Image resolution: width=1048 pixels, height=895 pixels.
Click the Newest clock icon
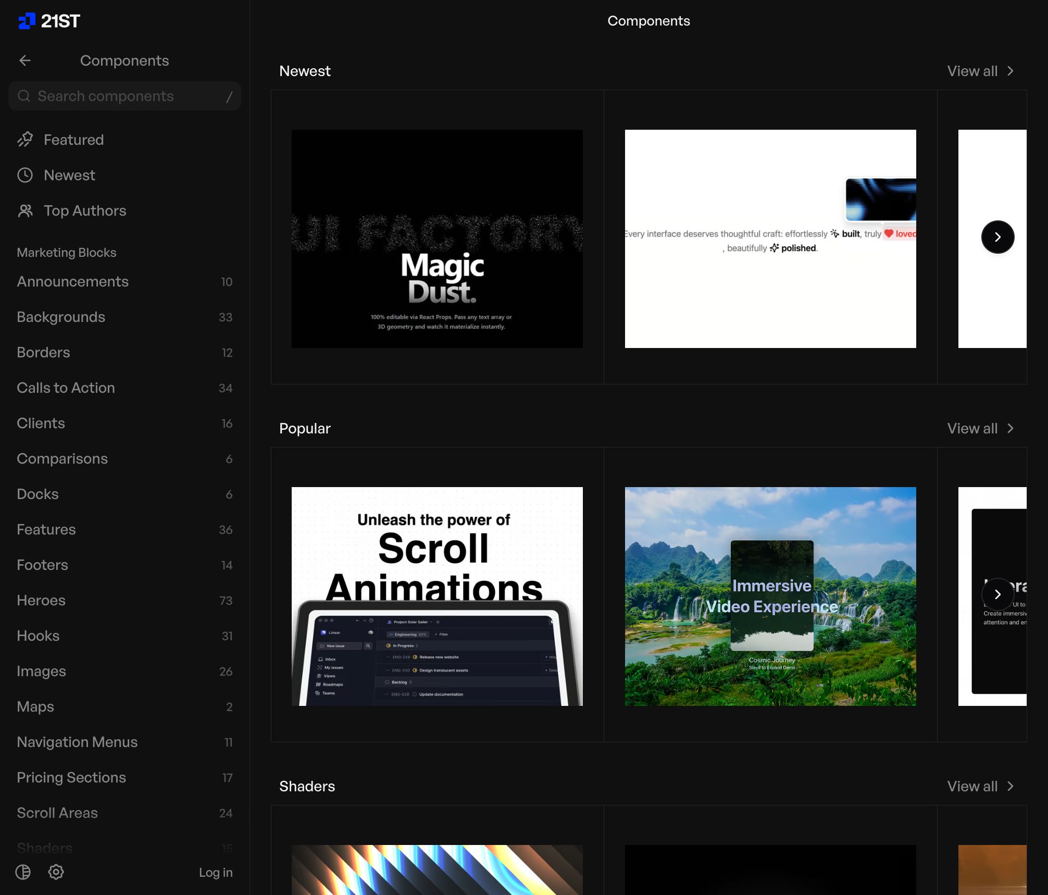coord(25,175)
